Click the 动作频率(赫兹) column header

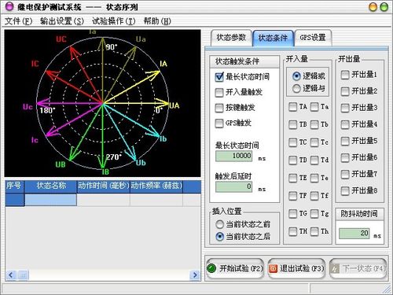[156, 186]
